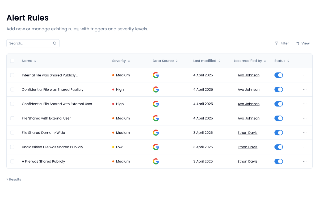Click the Status column header
The image size is (319, 213).
282,61
